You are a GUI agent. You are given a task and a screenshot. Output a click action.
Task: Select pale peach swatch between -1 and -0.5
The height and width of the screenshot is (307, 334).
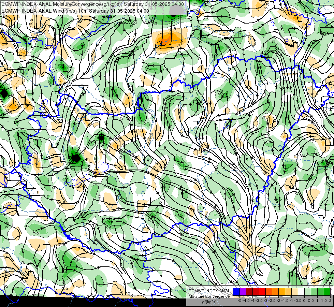(295, 292)
